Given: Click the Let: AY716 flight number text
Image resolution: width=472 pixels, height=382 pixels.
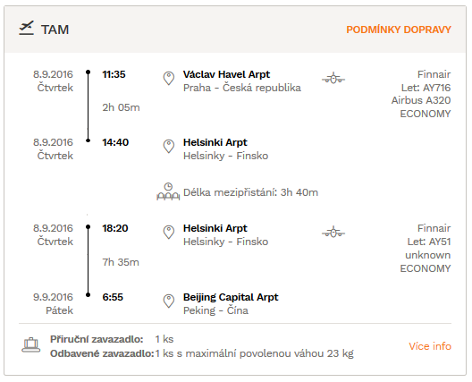Looking at the screenshot, I should (x=426, y=88).
